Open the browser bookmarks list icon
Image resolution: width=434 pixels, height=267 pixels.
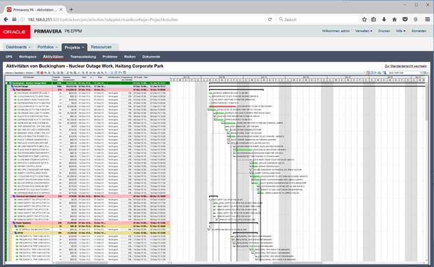tap(374, 19)
